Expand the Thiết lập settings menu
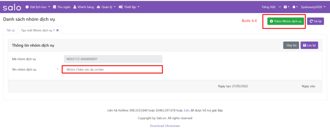330x136 pixels. pyautogui.click(x=129, y=7)
